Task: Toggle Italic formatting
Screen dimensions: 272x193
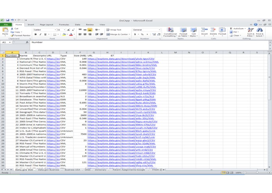Action: pyautogui.click(x=40, y=34)
